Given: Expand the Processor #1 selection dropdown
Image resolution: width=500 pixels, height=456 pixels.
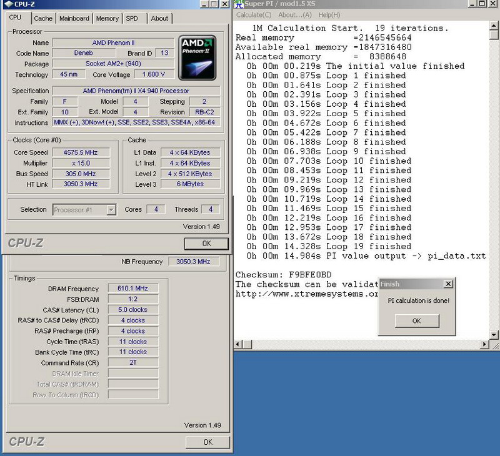Looking at the screenshot, I should point(111,210).
